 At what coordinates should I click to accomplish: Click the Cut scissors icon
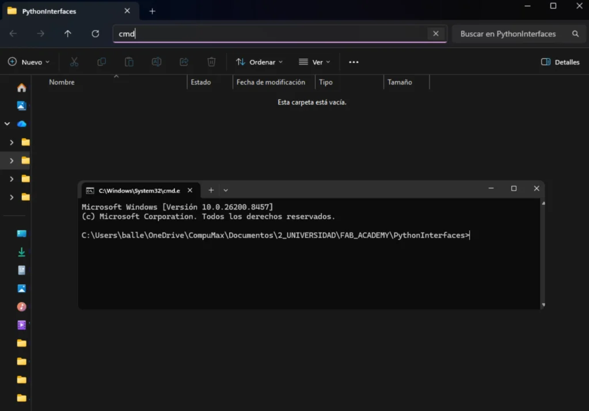point(74,62)
